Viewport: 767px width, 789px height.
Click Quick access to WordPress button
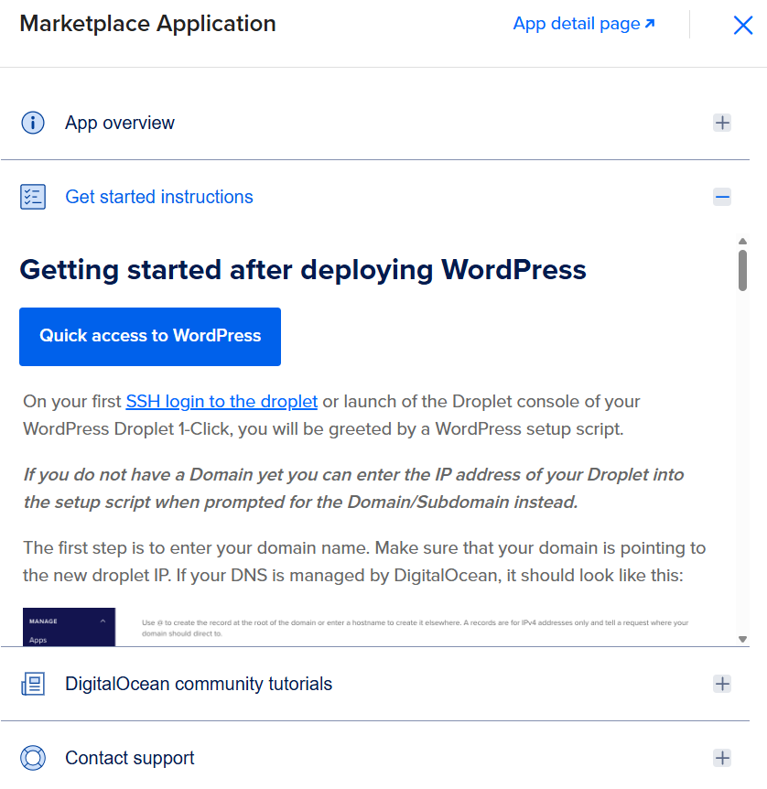[150, 337]
